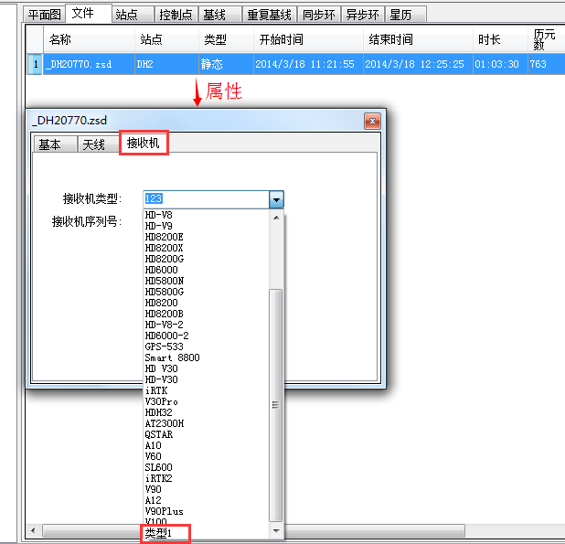Select HD8200E receiver type

(206, 237)
